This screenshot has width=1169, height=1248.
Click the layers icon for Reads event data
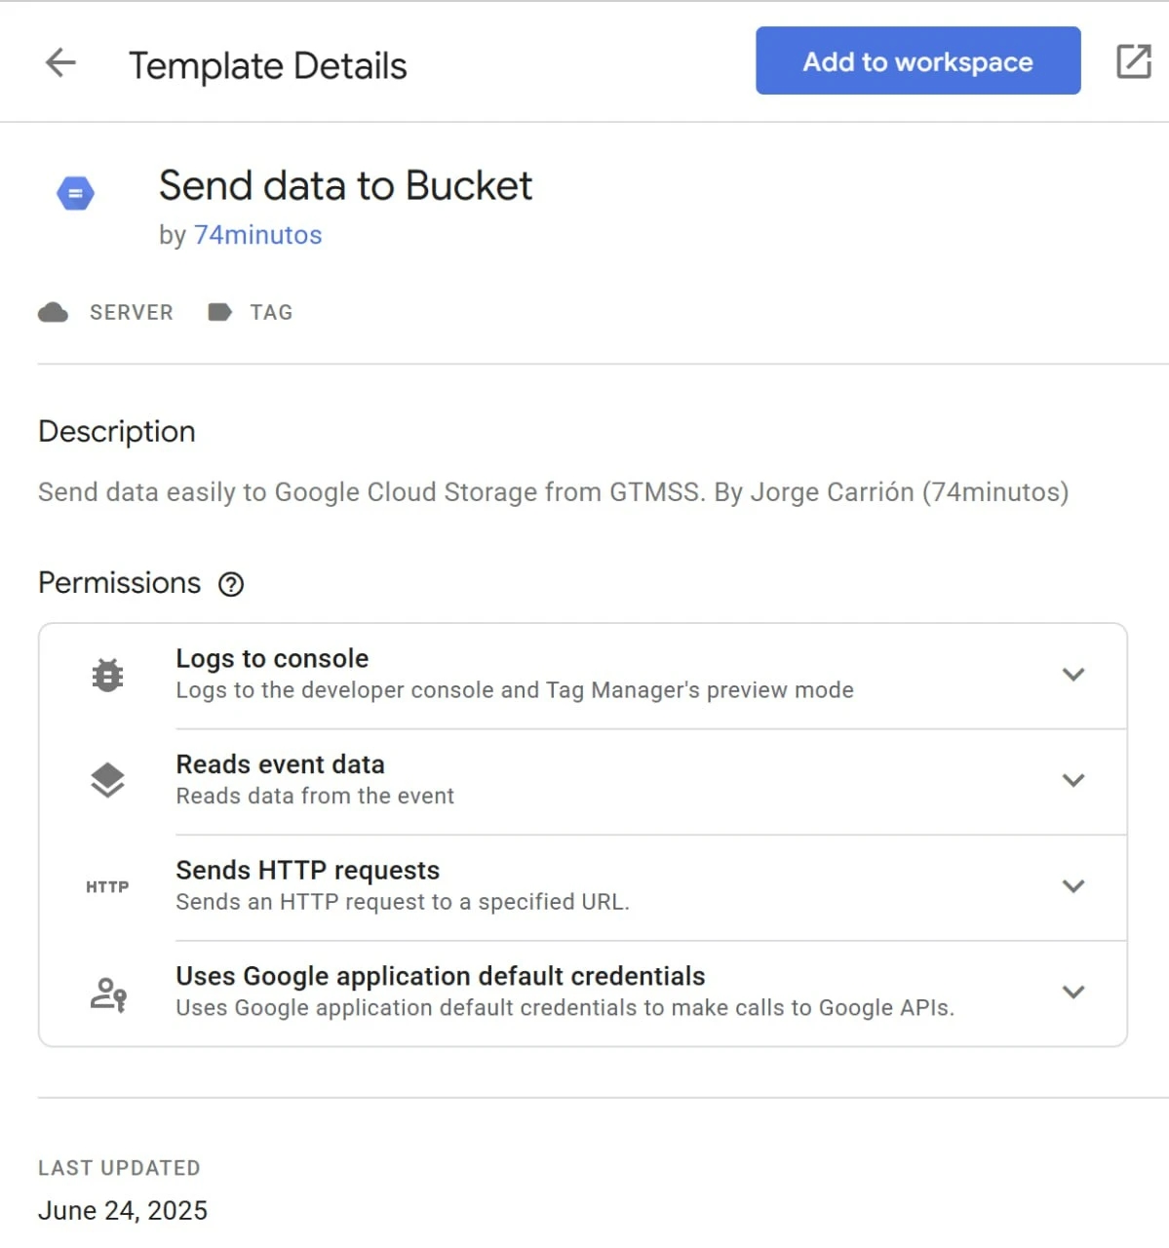107,780
